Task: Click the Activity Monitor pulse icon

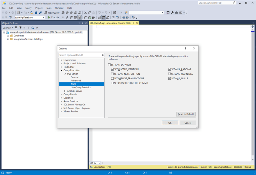Action: pos(37,28)
